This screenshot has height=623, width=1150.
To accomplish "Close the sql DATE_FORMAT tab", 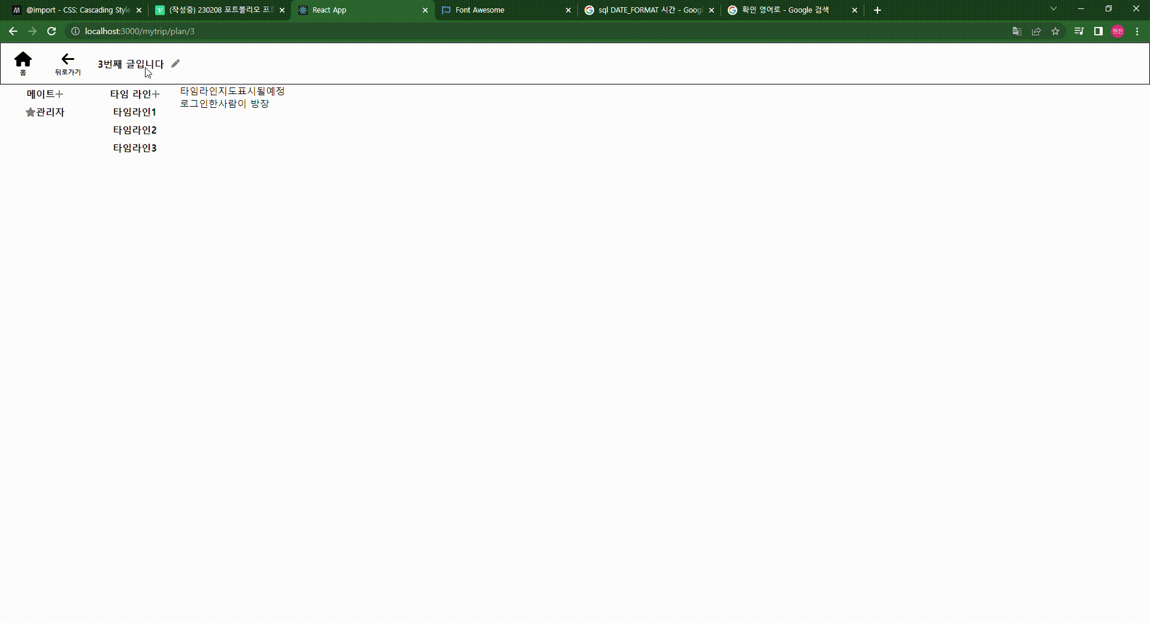I will point(712,10).
